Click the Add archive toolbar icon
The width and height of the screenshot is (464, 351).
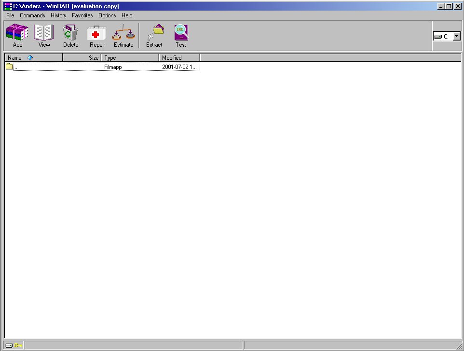pyautogui.click(x=17, y=32)
